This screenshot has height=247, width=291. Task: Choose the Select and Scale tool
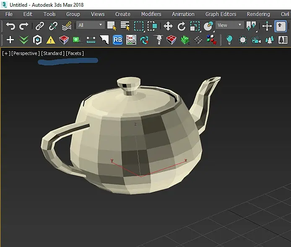click(195, 26)
